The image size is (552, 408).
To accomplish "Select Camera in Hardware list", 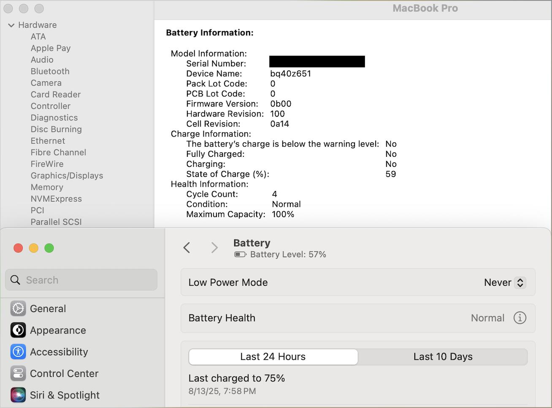I will pyautogui.click(x=46, y=83).
